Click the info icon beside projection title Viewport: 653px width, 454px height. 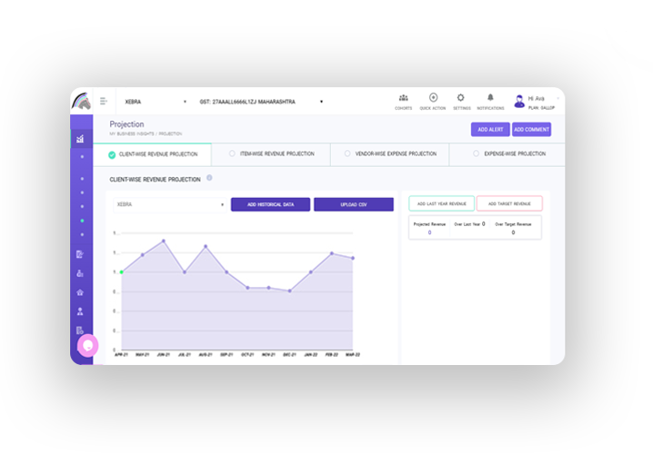pos(209,178)
